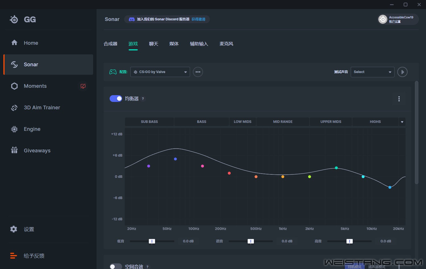426x269 pixels.
Task: Click the UPPER MIDS band button
Action: coord(331,122)
